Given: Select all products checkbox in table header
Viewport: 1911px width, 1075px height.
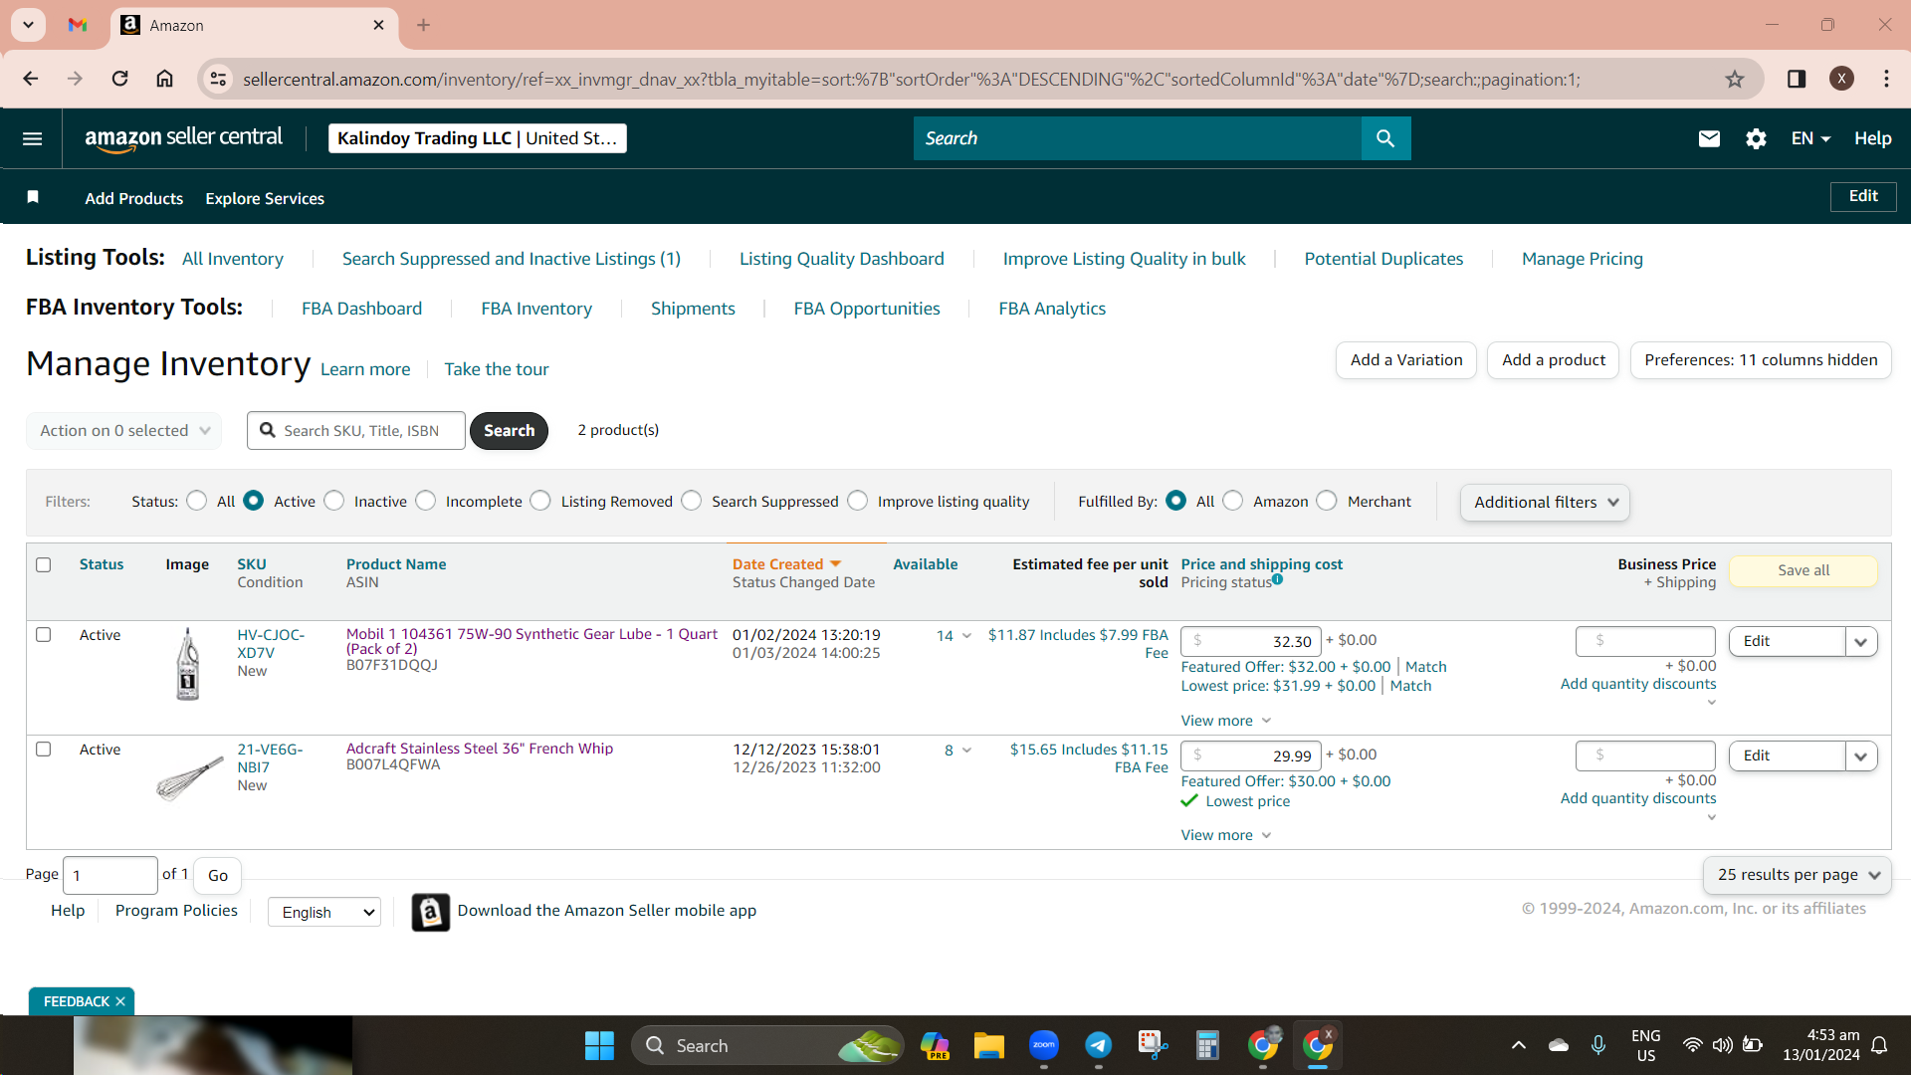Looking at the screenshot, I should (44, 564).
